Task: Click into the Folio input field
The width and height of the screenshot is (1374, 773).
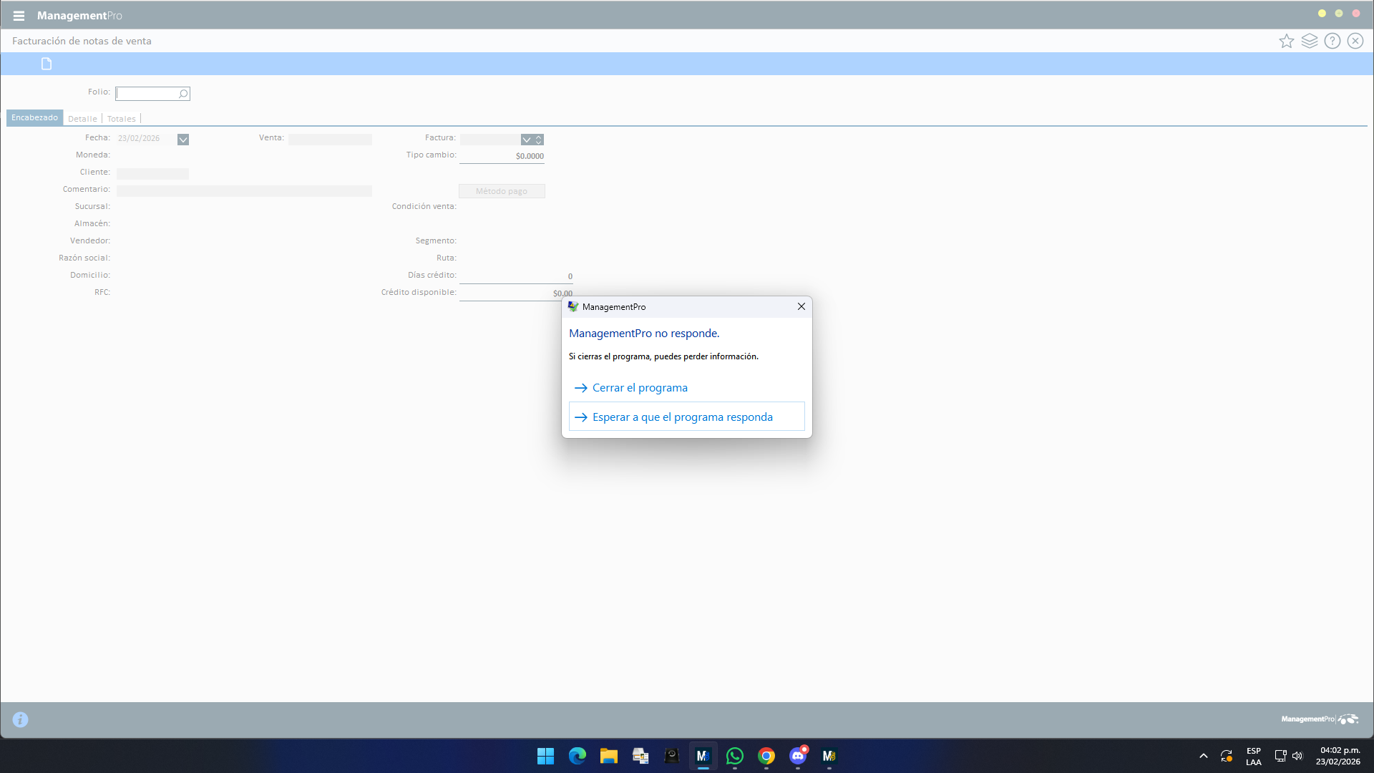Action: 147,94
